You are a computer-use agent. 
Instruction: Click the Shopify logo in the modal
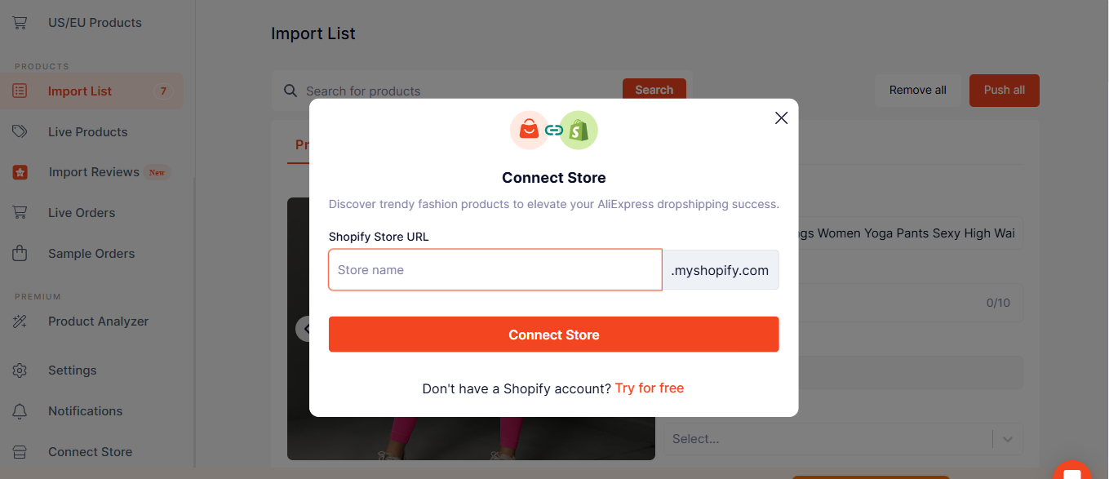pos(579,130)
